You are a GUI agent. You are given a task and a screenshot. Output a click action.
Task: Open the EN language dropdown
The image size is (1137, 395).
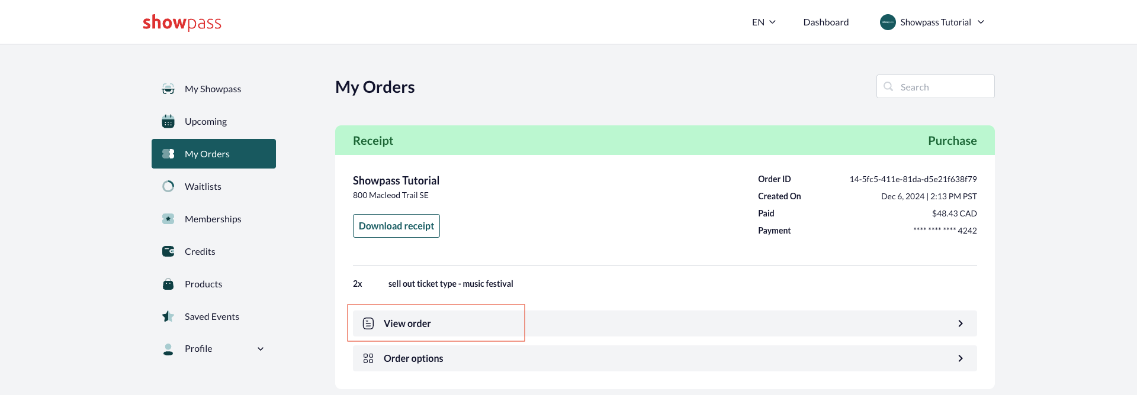click(x=764, y=22)
